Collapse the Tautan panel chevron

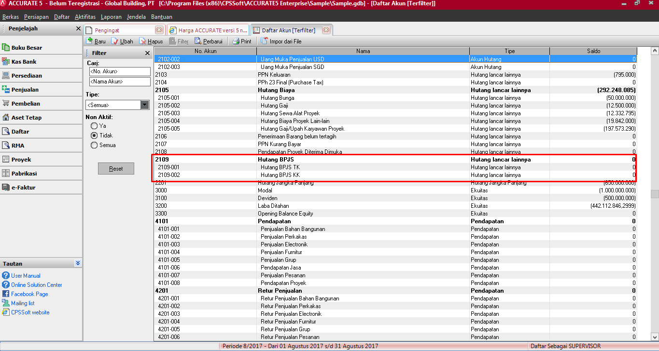[x=78, y=263]
